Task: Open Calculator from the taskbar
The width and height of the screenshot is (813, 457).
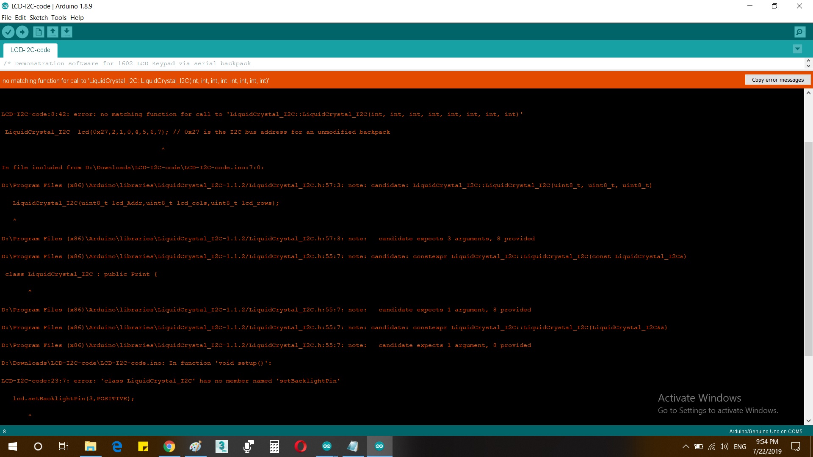Action: point(274,446)
